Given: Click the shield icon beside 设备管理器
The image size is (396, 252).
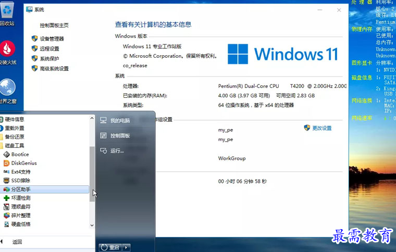Looking at the screenshot, I should [34, 39].
